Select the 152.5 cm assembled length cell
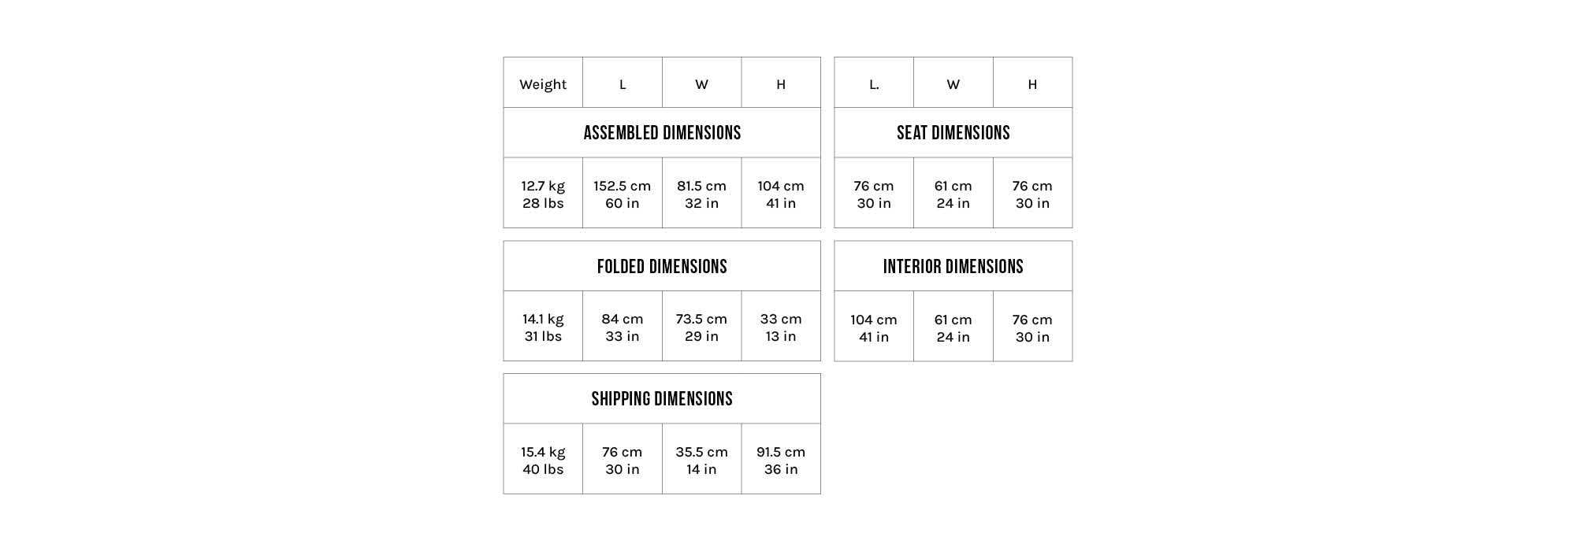The image size is (1576, 551). [x=623, y=194]
